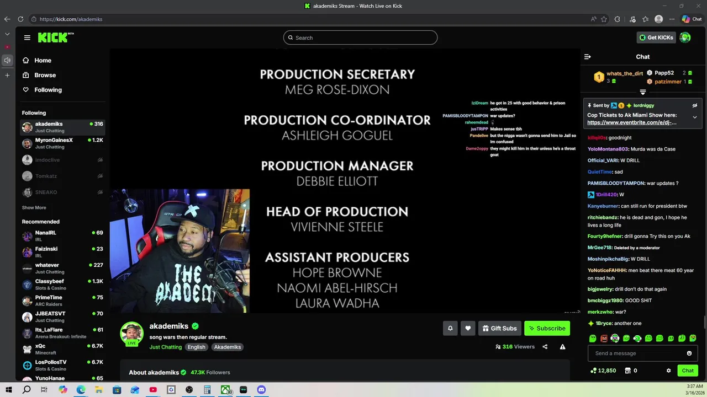Select the angry red emote in the quick-emote row
Viewport: 707px width, 397px height.
[x=604, y=338]
